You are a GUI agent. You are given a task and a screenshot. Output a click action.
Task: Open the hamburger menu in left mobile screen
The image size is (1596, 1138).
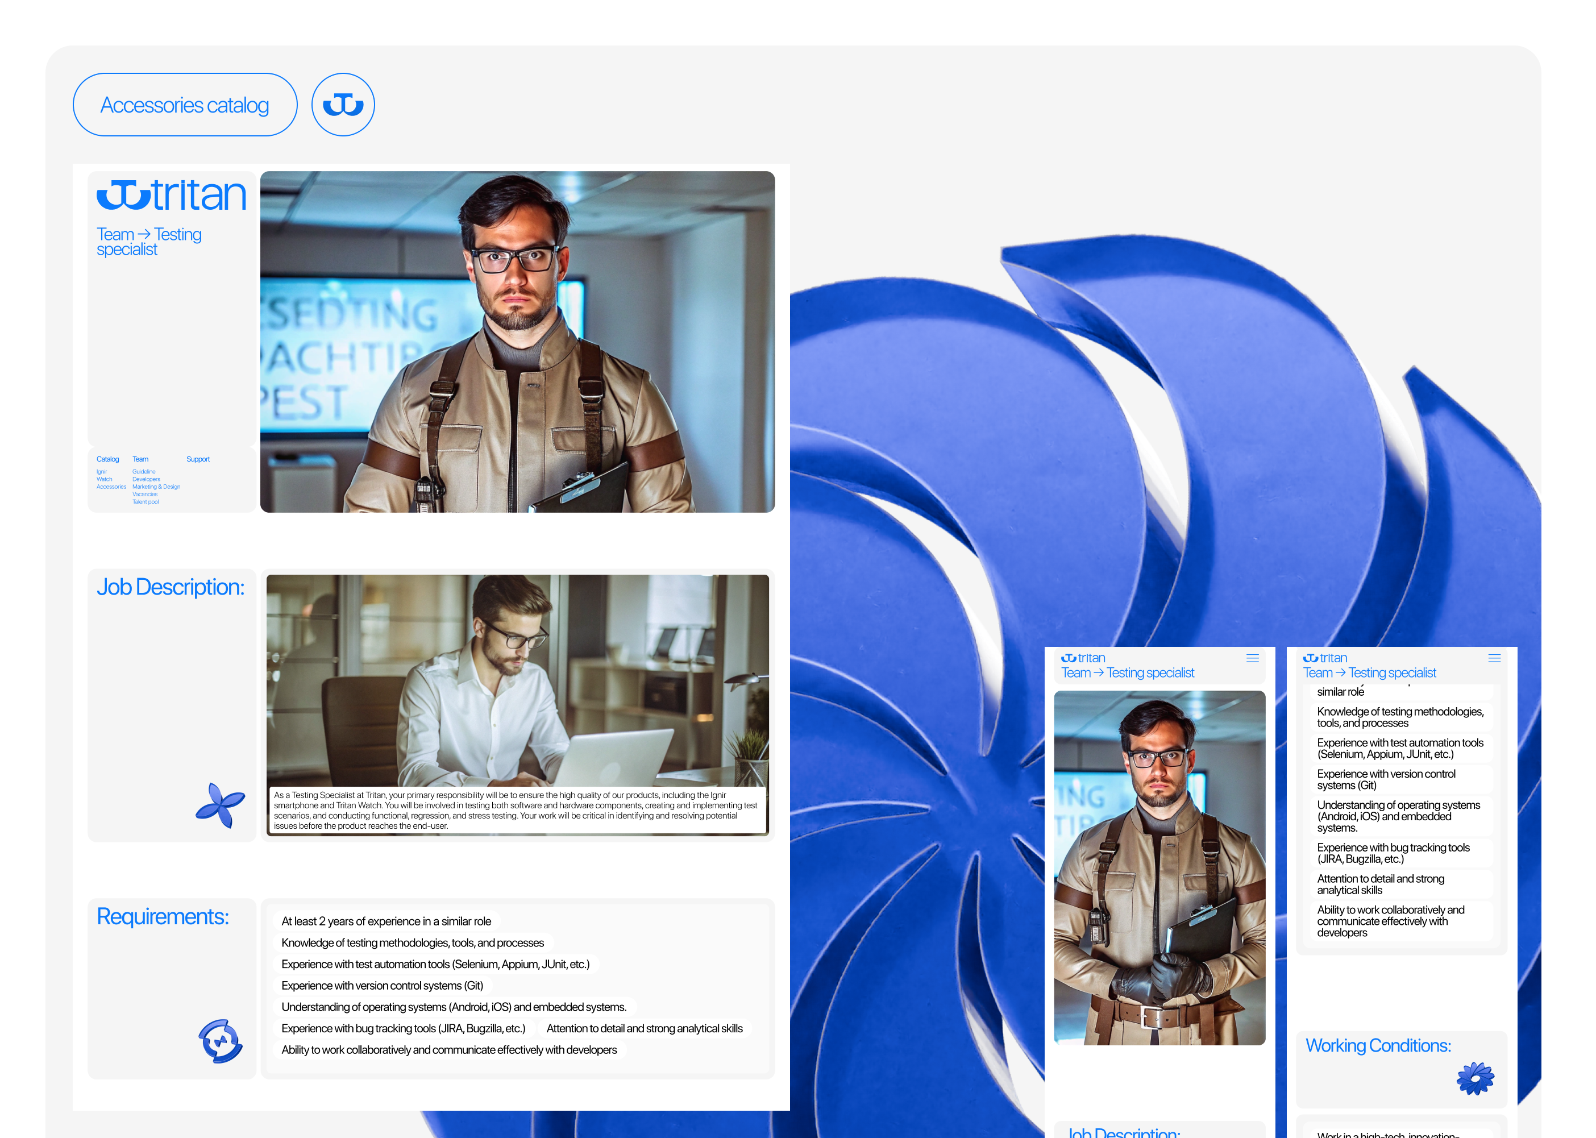[1253, 658]
